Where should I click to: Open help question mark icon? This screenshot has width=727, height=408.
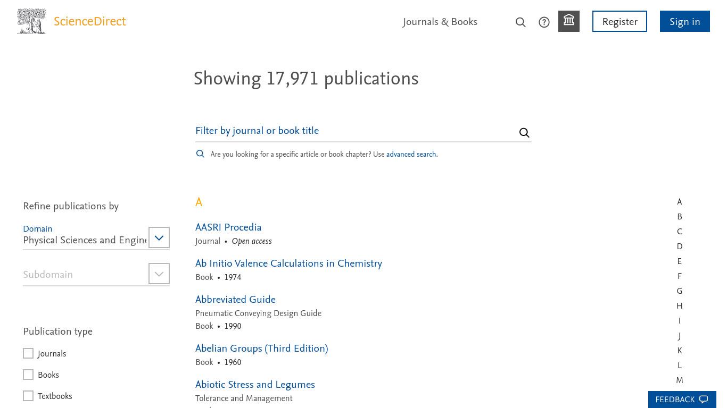(544, 22)
